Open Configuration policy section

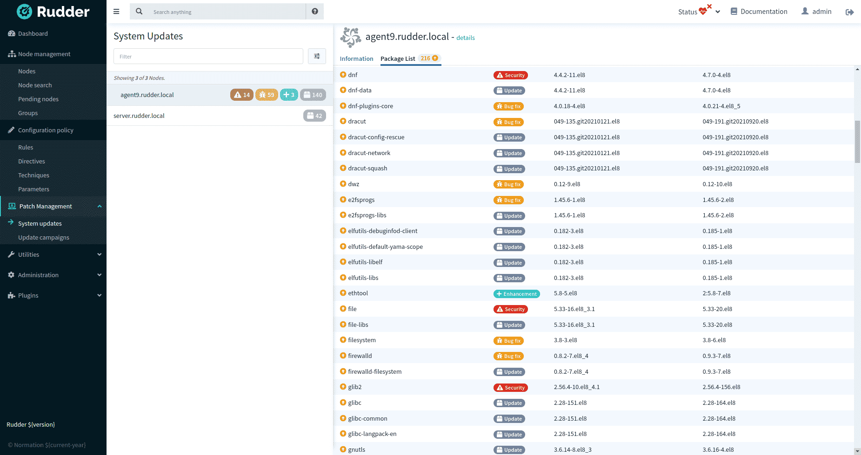53,130
